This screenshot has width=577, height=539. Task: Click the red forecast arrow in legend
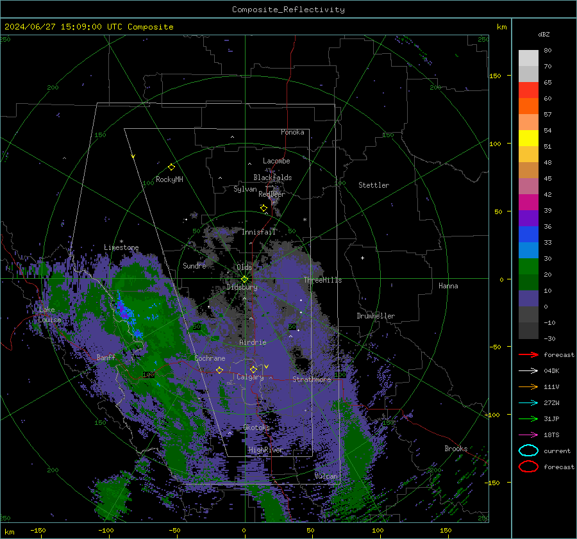point(528,354)
